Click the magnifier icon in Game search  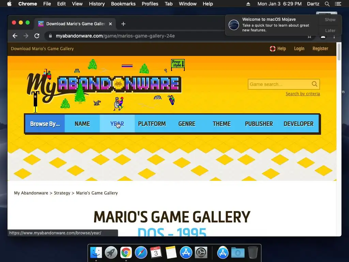tap(315, 84)
